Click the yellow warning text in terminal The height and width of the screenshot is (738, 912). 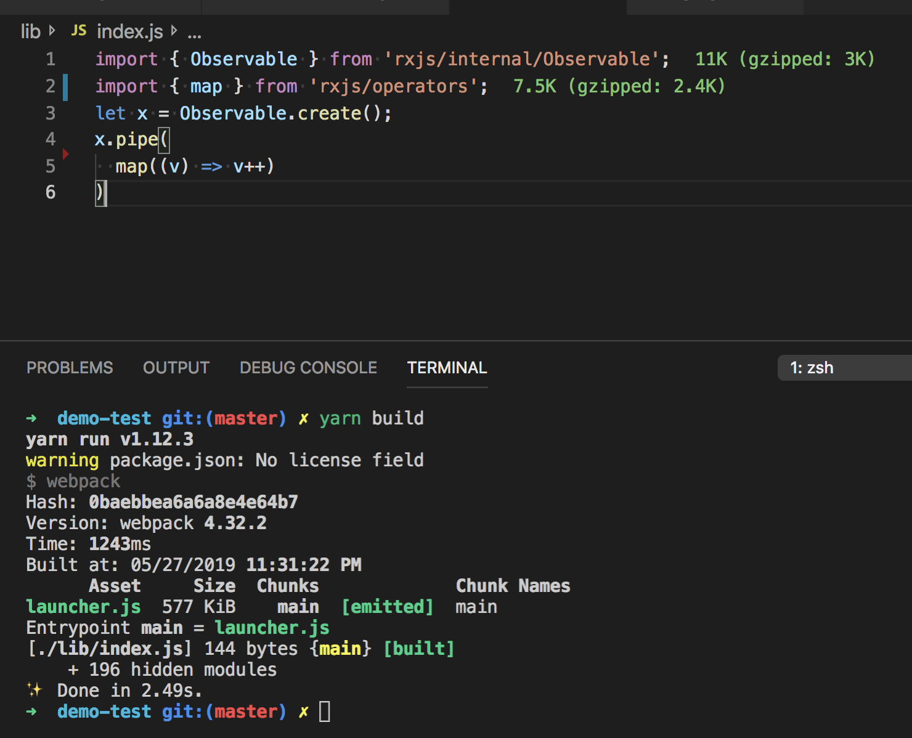coord(62,460)
